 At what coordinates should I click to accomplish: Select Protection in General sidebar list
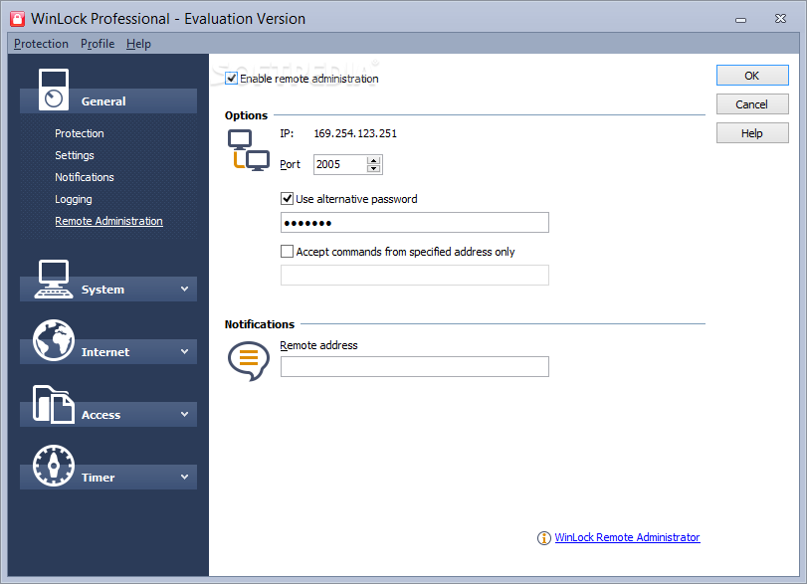click(80, 133)
